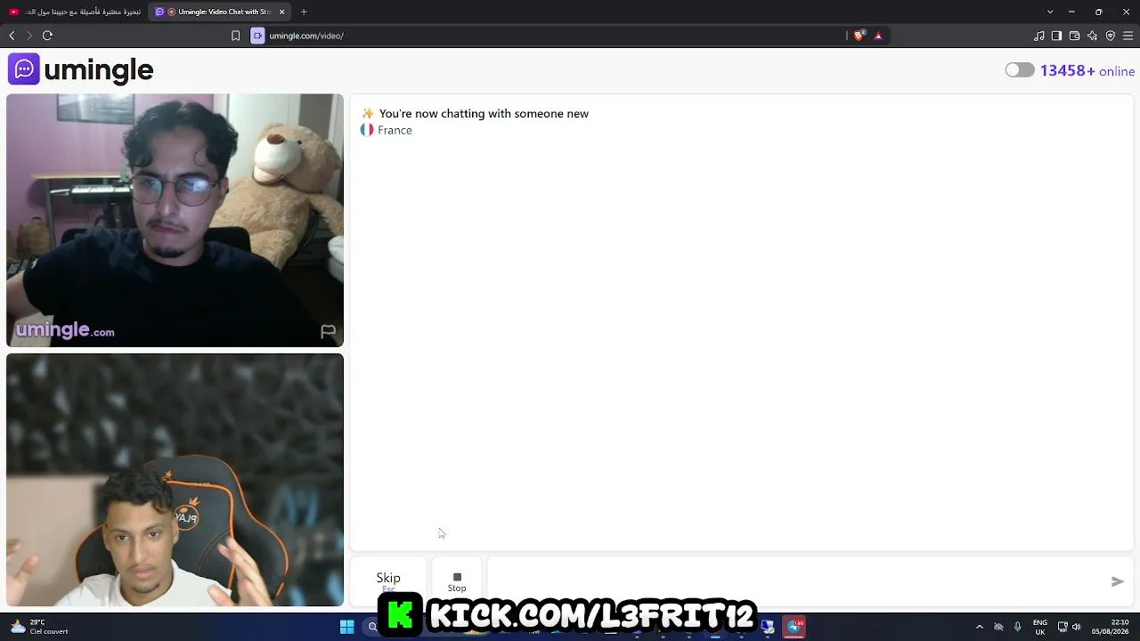Viewport: 1140px width, 641px height.
Task: Go forward in browser history
Action: pyautogui.click(x=29, y=36)
